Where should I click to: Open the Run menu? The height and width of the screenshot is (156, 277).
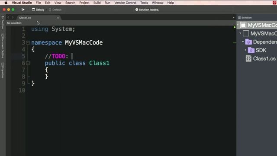tap(107, 3)
